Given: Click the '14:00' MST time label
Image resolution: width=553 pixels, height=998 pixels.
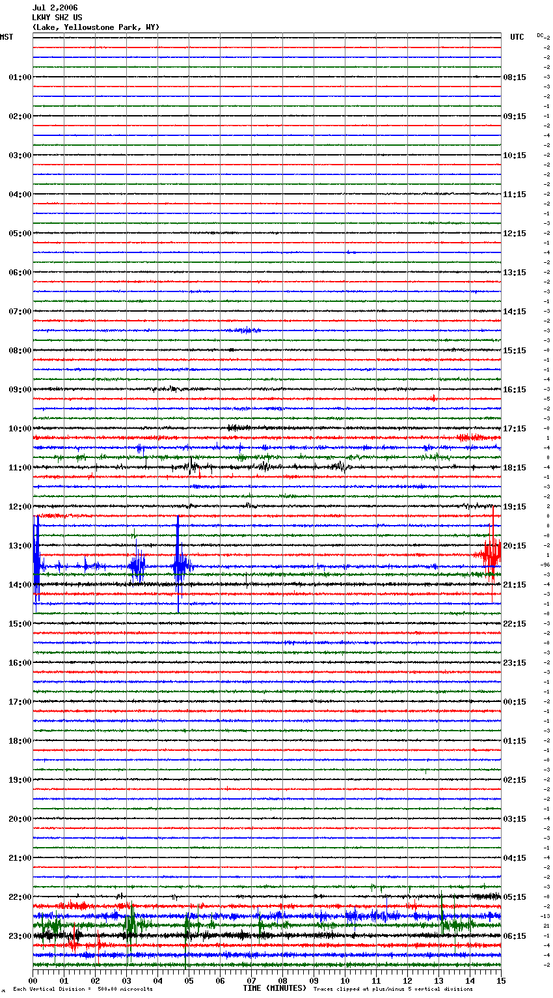Looking at the screenshot, I should tap(20, 585).
